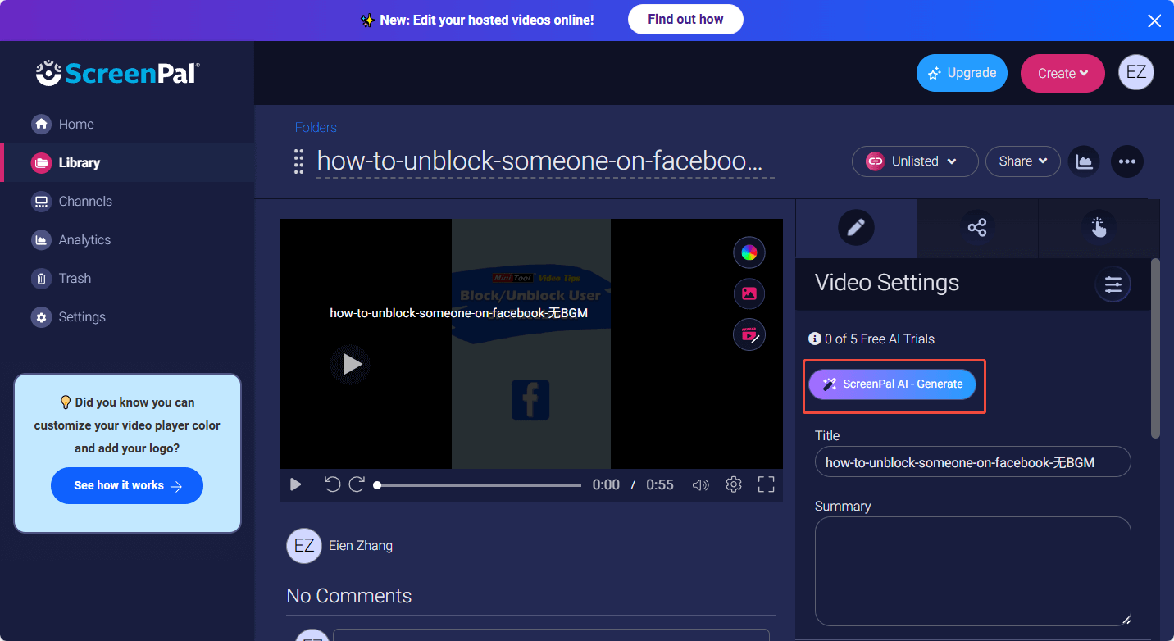Open the video editor via the clapperboard icon
This screenshot has height=641, width=1174.
click(x=749, y=334)
